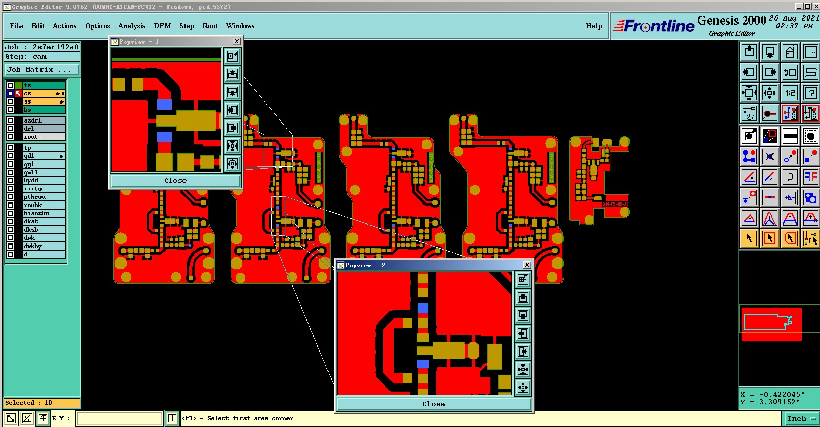Click the rotate arrow edit icon
820x427 pixels.
point(790,177)
